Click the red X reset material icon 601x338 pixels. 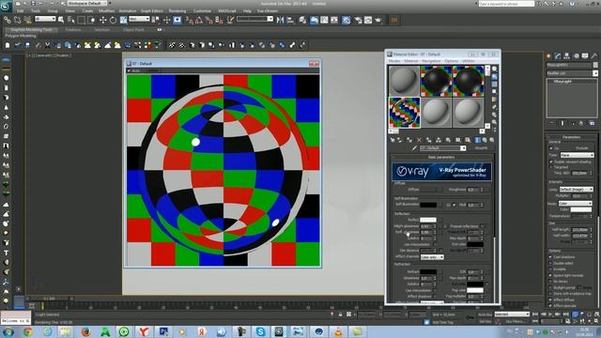pos(419,140)
